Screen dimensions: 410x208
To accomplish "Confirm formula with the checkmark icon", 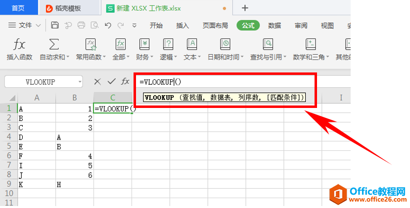I will click(x=112, y=82).
